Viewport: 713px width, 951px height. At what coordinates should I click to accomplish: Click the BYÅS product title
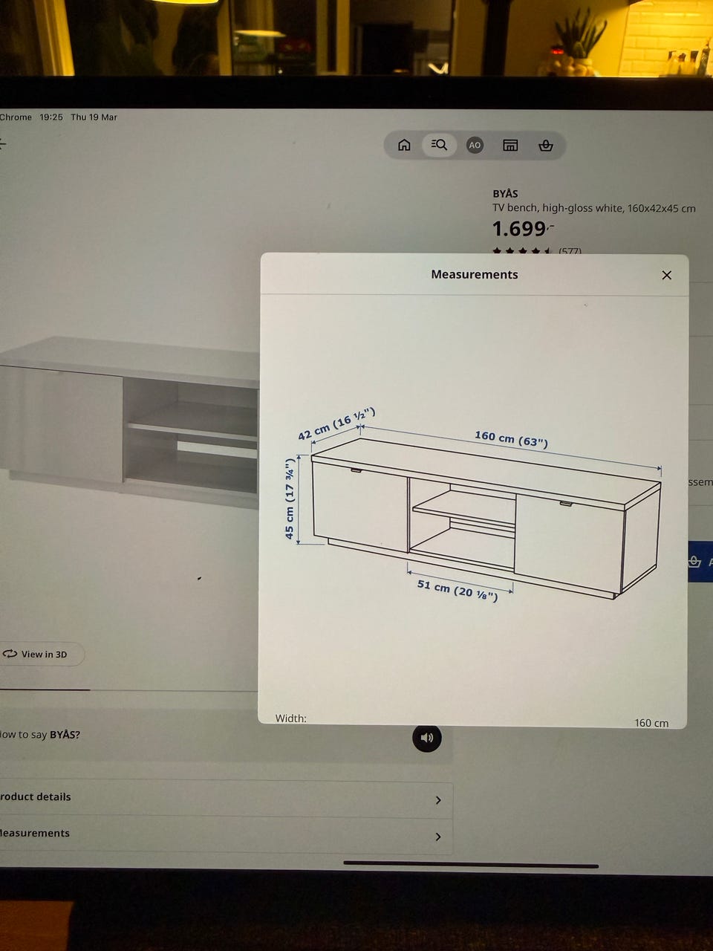point(506,194)
